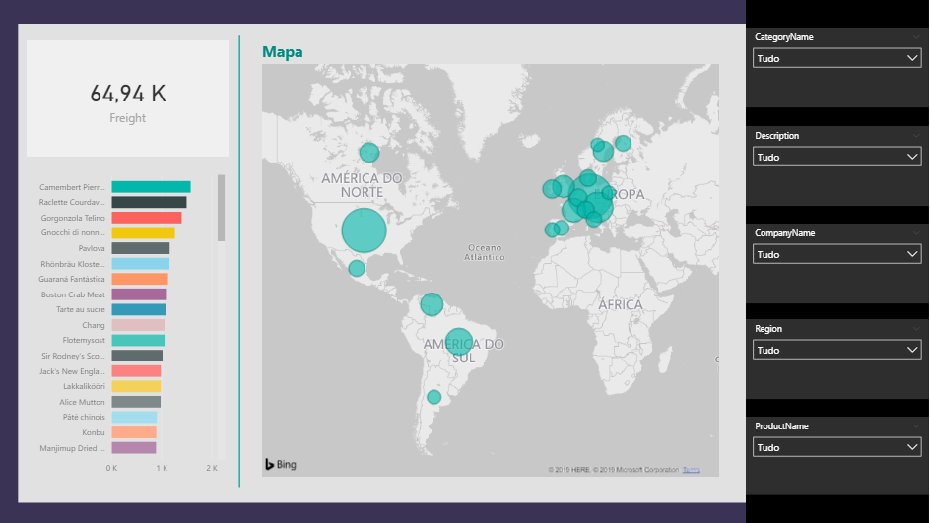Screen dimensions: 930x523
Task: Open the Description slicer dropdown
Action: [x=836, y=157]
